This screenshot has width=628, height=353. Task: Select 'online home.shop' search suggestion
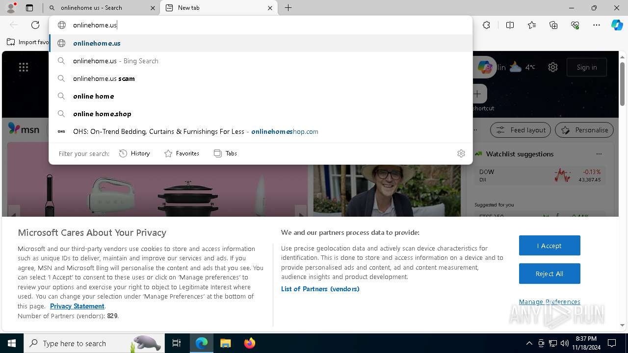[261, 114]
